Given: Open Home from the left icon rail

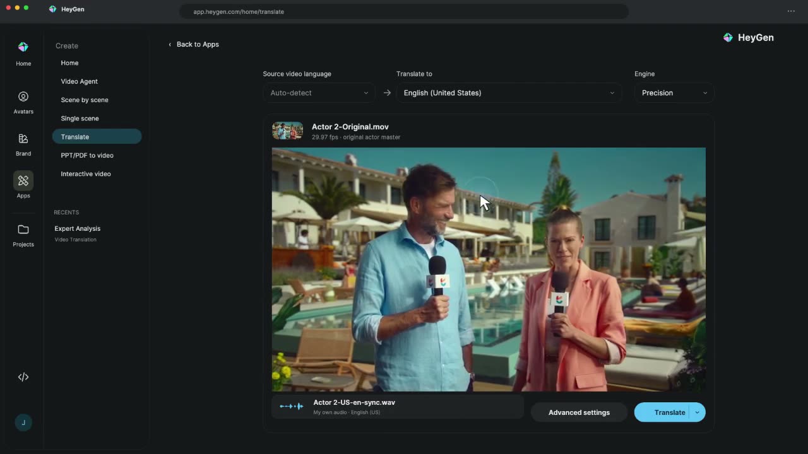Looking at the screenshot, I should click(x=23, y=53).
